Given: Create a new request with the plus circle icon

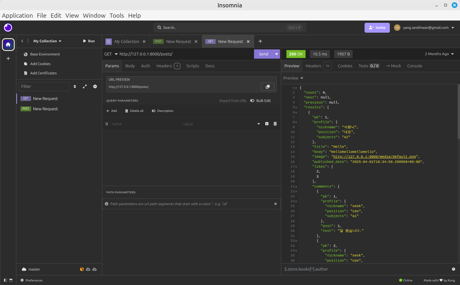Looking at the screenshot, I should tap(95, 87).
